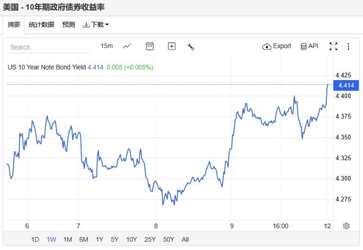Select the 5Y time range
Image resolution: width=363 pixels, height=250 pixels.
(115, 239)
